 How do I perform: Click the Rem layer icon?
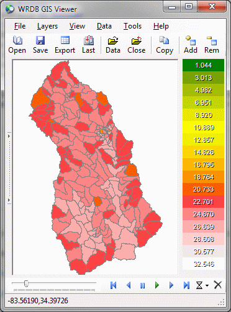212,40
